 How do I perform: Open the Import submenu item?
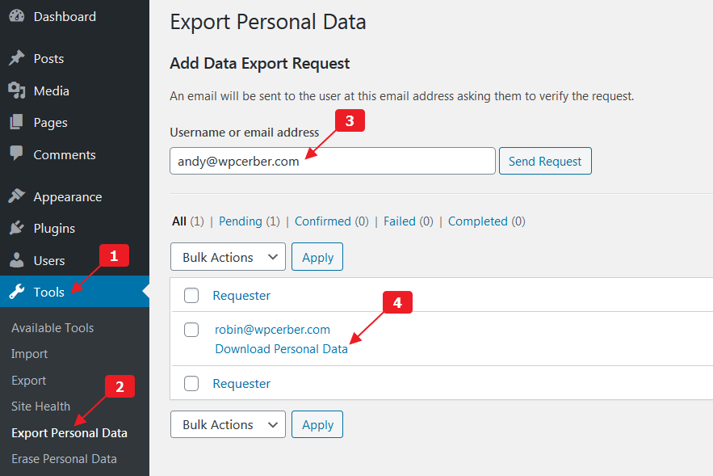[29, 354]
